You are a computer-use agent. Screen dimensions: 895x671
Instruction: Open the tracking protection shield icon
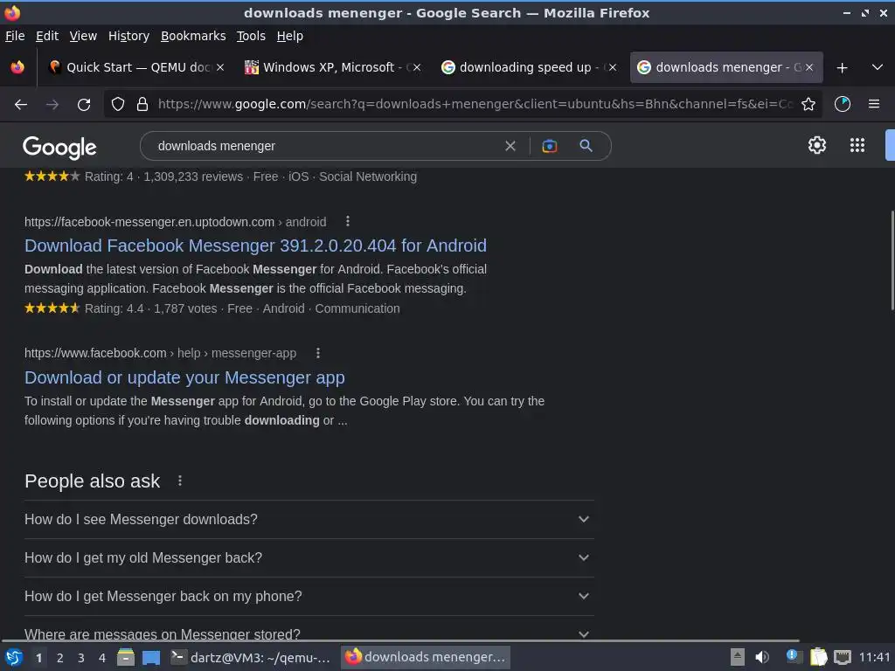118,104
